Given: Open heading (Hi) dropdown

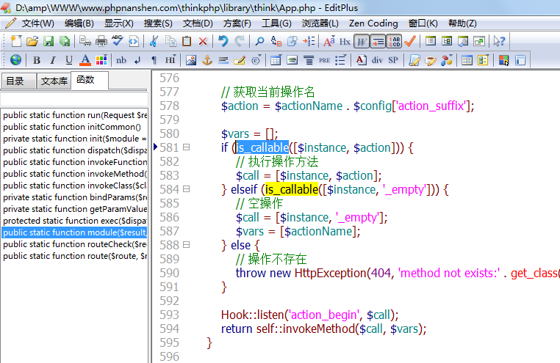Looking at the screenshot, I should click(170, 60).
